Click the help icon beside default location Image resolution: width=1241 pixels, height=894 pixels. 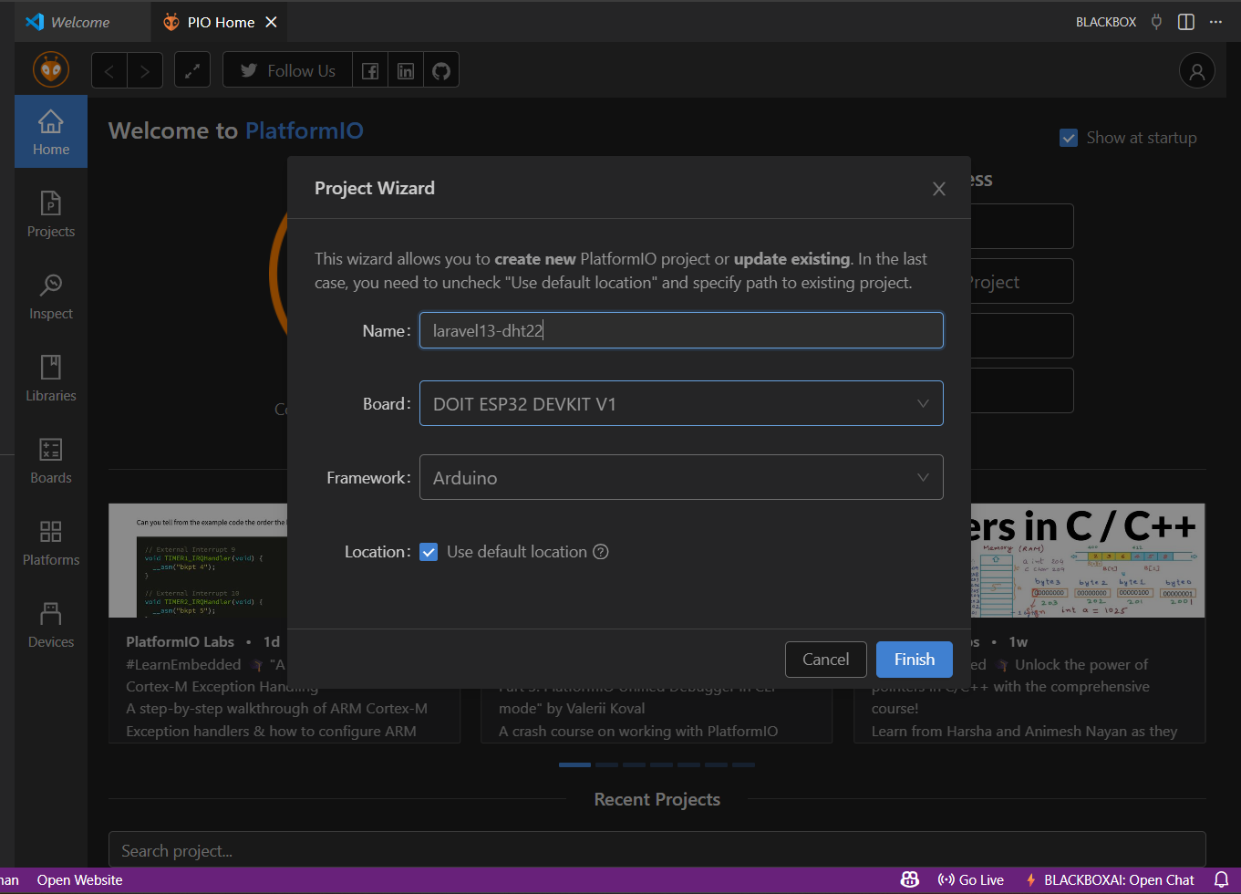(601, 552)
